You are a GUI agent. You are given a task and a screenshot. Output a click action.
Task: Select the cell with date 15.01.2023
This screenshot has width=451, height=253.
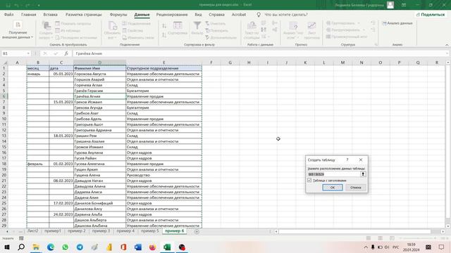point(61,102)
